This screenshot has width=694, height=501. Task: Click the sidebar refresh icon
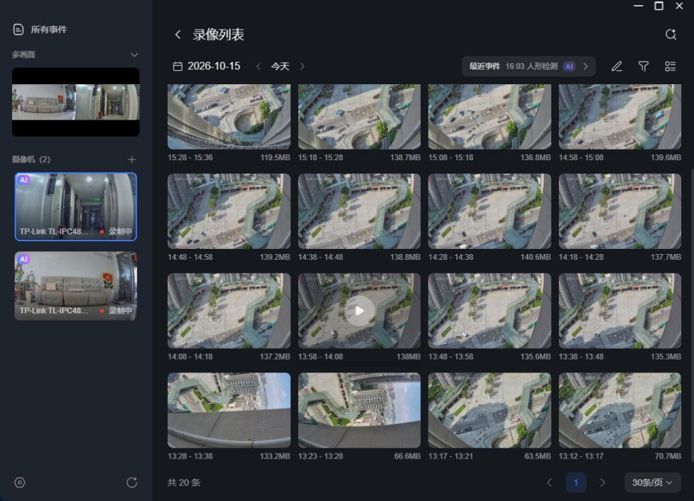pyautogui.click(x=132, y=482)
